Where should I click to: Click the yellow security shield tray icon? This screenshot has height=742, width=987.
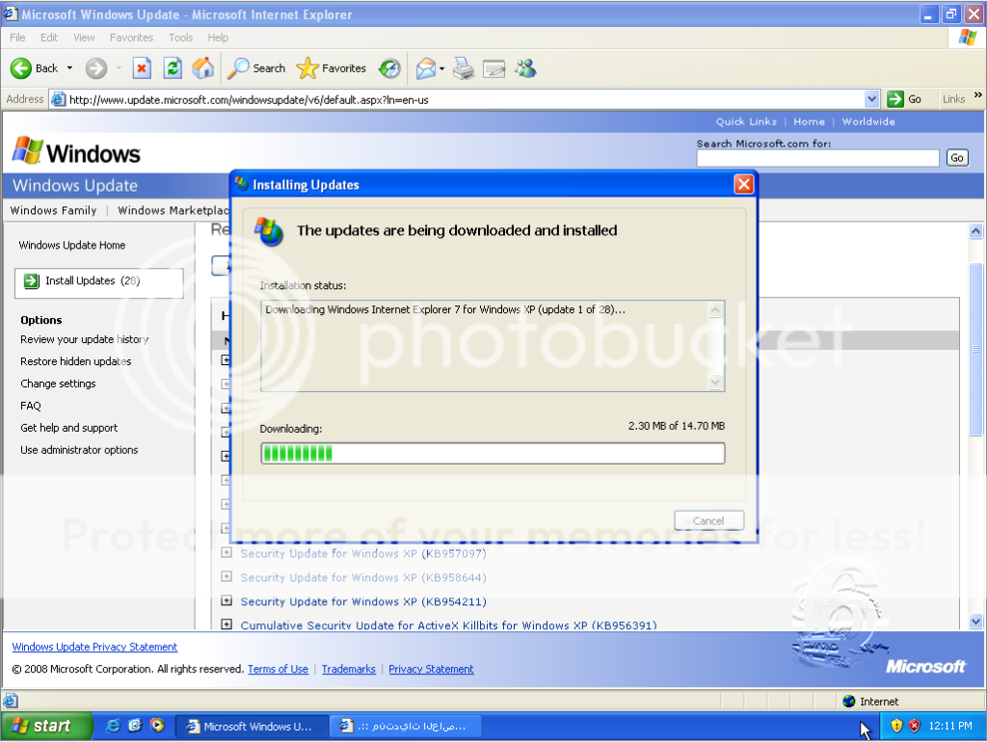[x=897, y=726]
